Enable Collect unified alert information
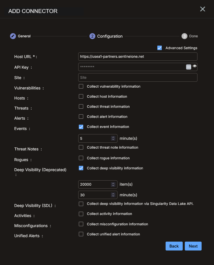The image size is (214, 265). pos(81,234)
